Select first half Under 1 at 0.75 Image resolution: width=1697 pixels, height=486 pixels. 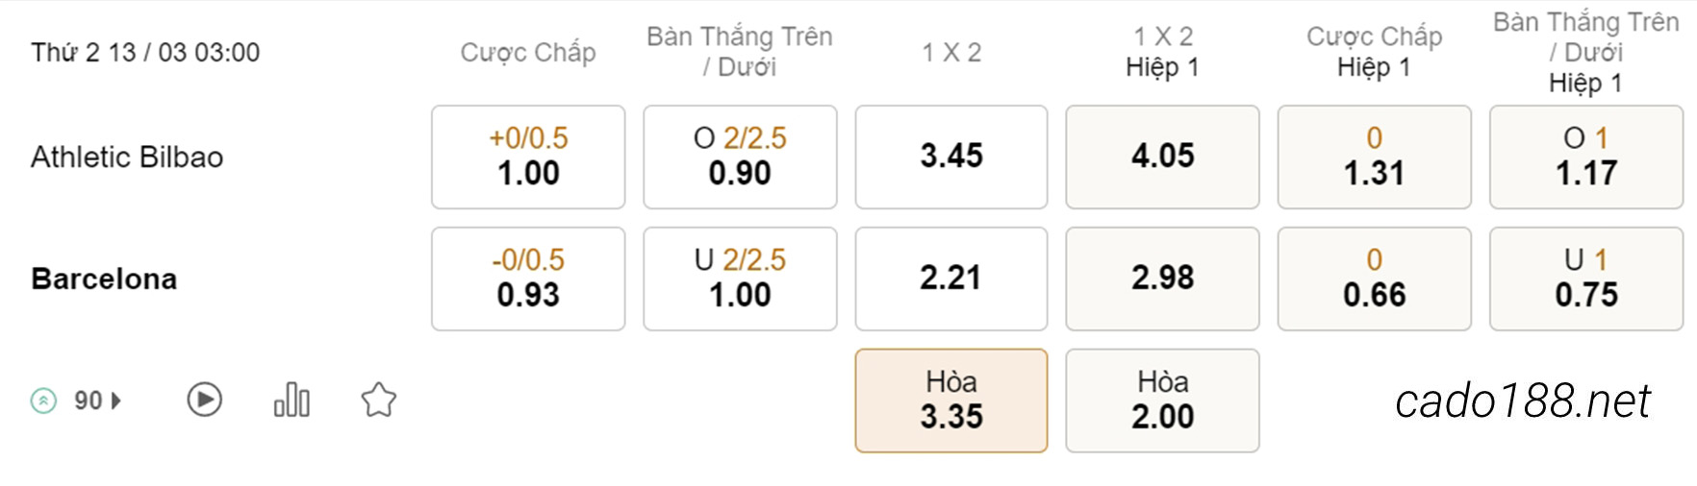click(x=1586, y=279)
